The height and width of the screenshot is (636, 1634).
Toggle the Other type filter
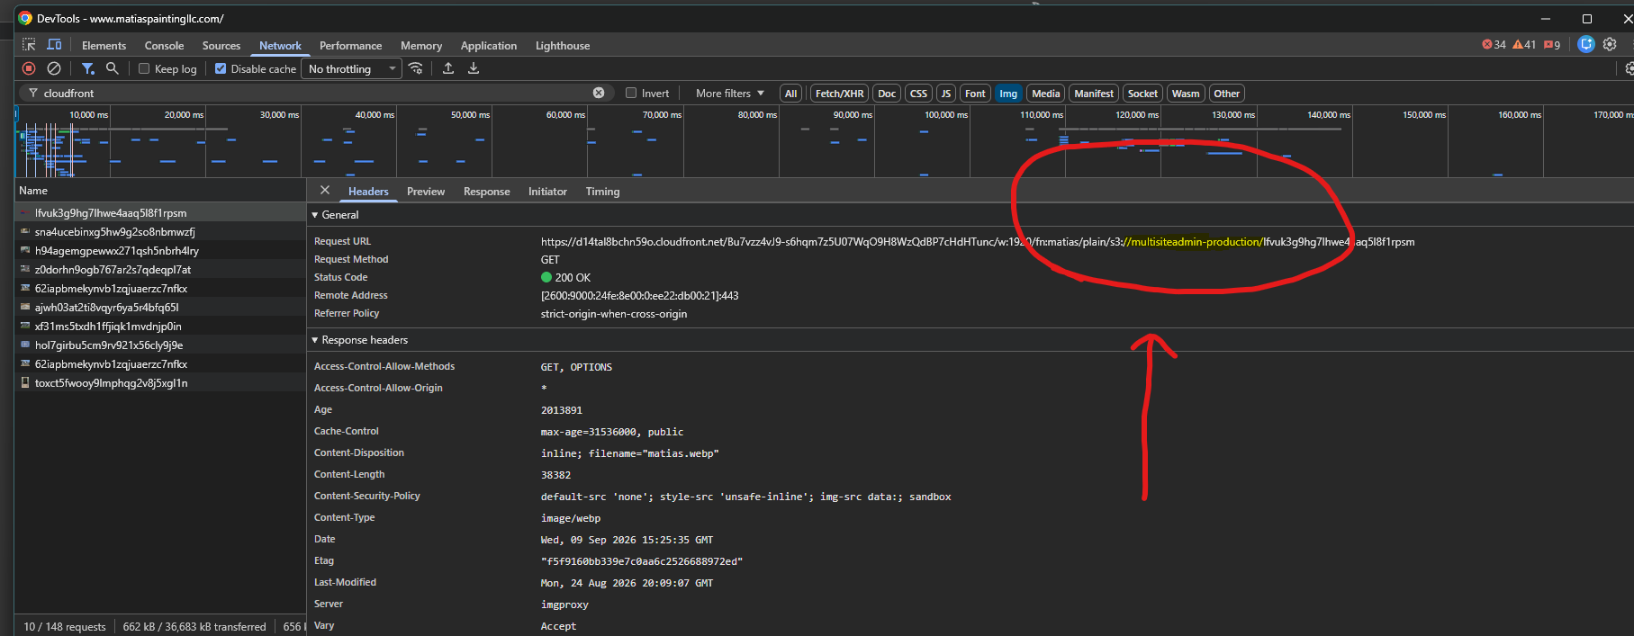1226,94
